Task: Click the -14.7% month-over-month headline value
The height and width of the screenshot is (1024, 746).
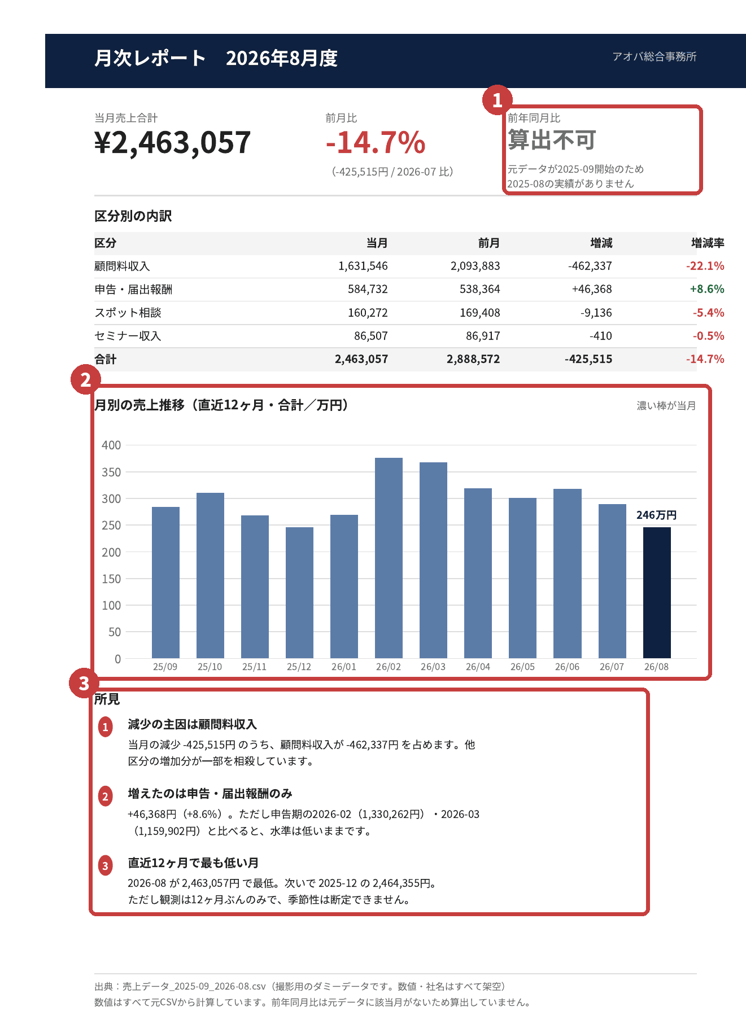Action: 376,142
